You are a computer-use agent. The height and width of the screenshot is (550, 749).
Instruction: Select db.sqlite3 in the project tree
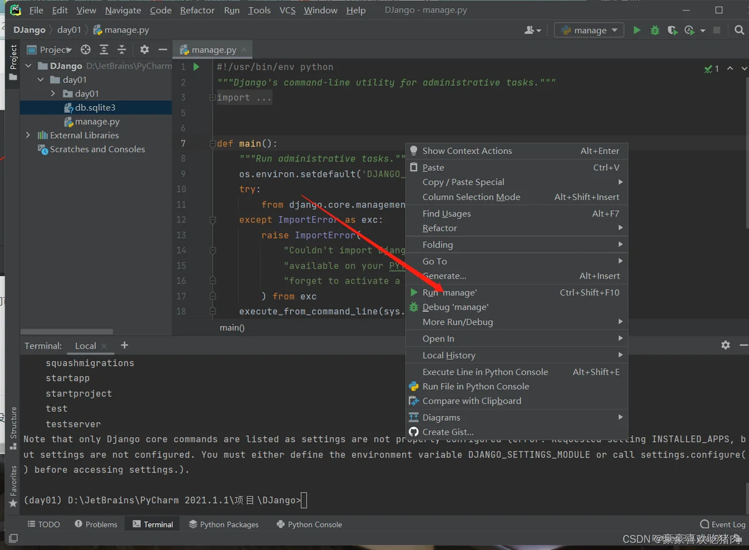tap(96, 108)
